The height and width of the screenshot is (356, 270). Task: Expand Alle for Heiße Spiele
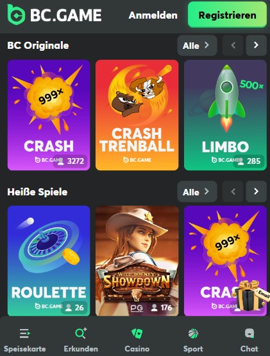click(197, 192)
